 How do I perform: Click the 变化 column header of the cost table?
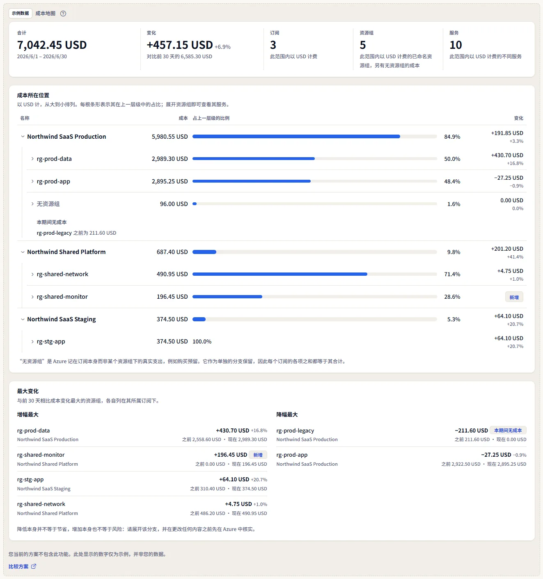point(519,118)
